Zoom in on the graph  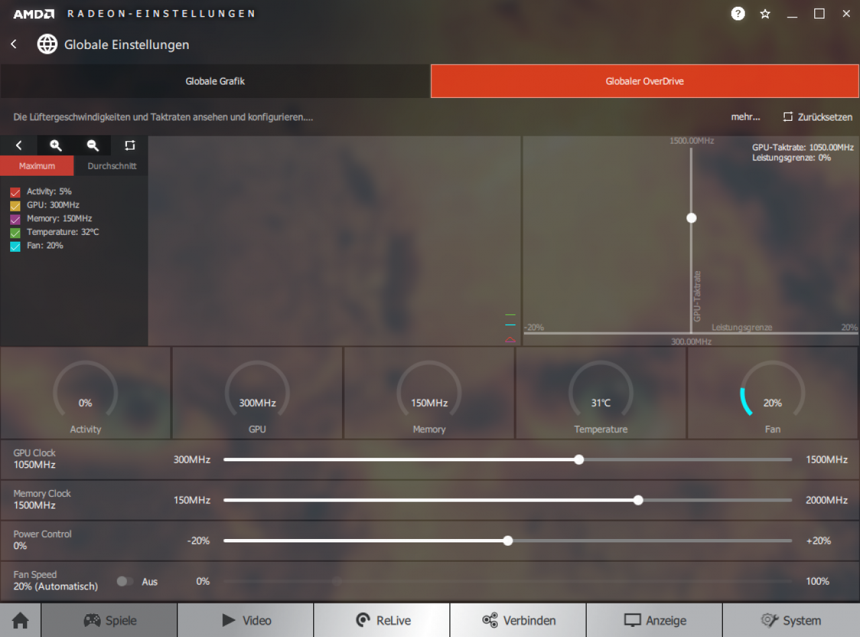(x=56, y=146)
